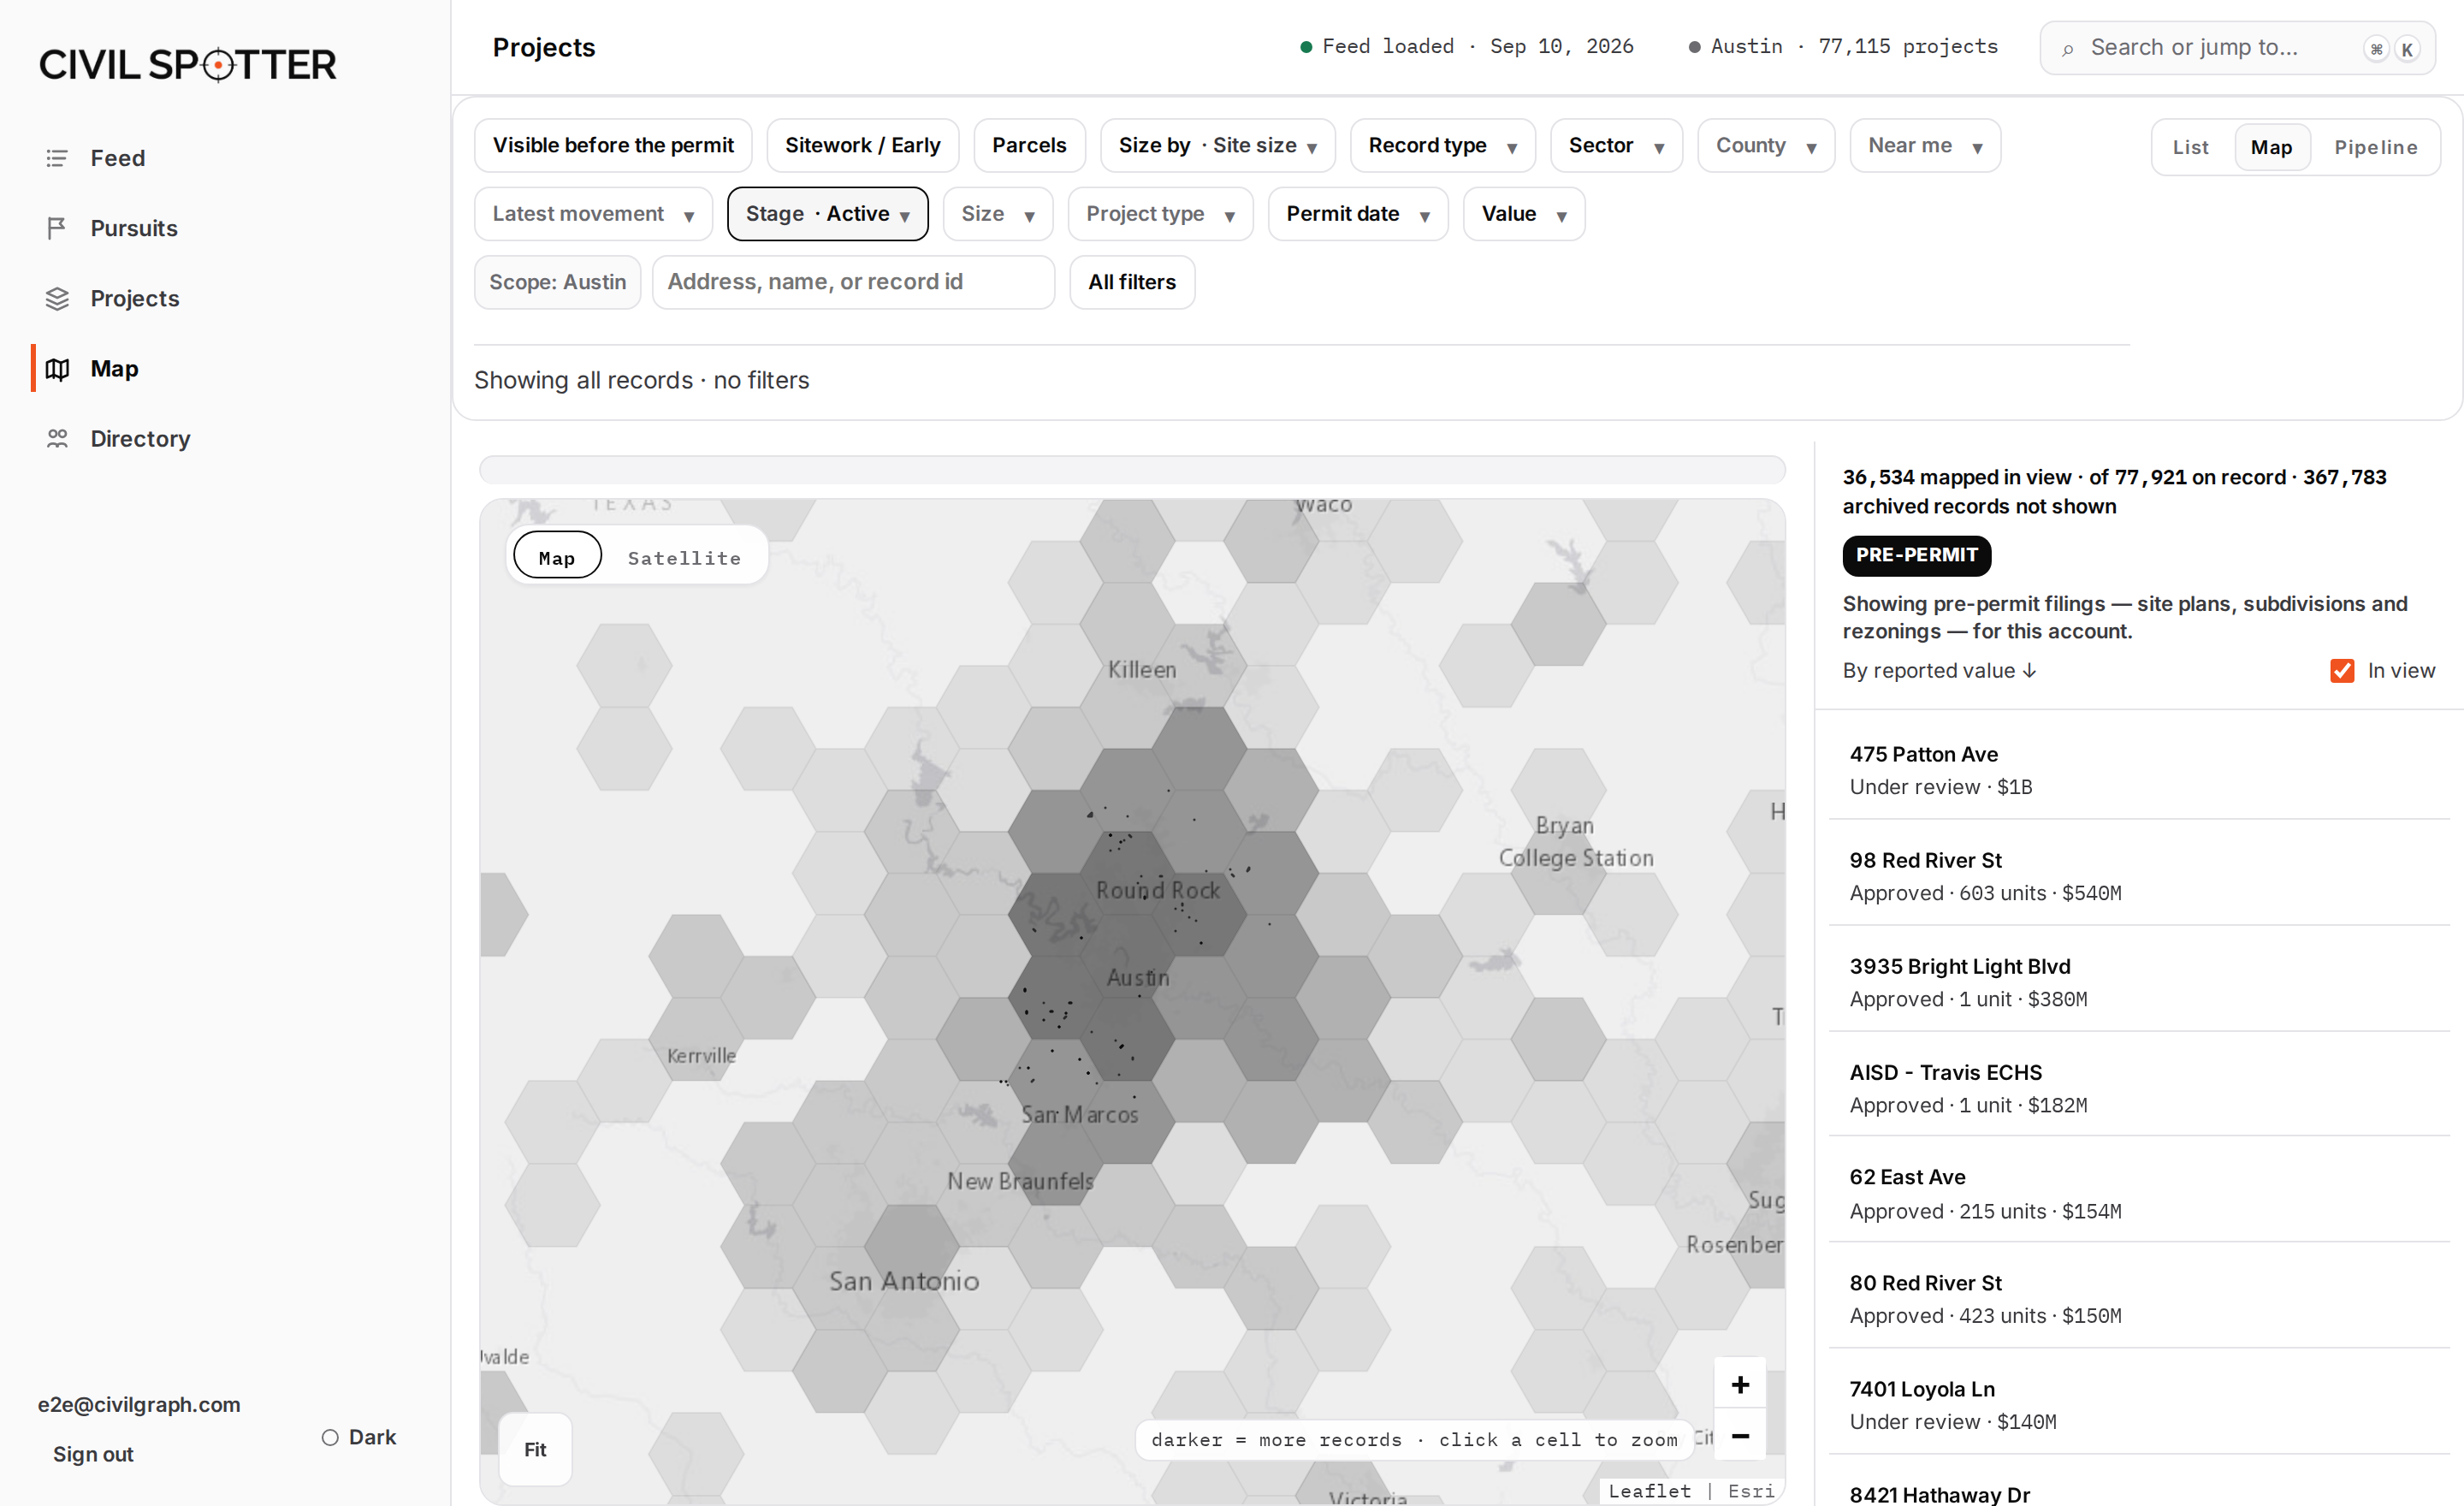Click the search magnifier icon
Screen dimensions: 2464x1506
tap(2068, 48)
